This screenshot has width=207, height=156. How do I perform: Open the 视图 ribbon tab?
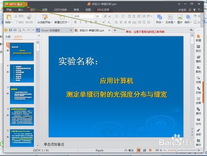tap(88, 10)
